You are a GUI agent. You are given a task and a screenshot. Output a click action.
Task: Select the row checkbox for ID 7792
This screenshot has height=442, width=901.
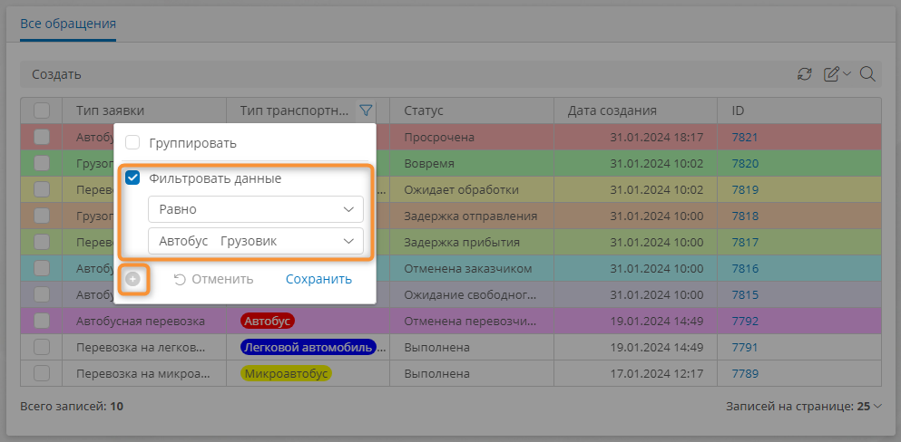coord(42,321)
